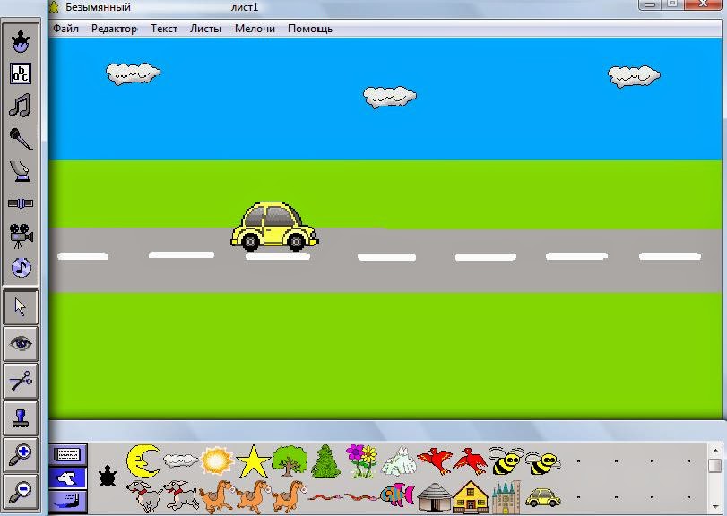Choose the first bee shape next to the birds
727x516 pixels.
coord(506,461)
